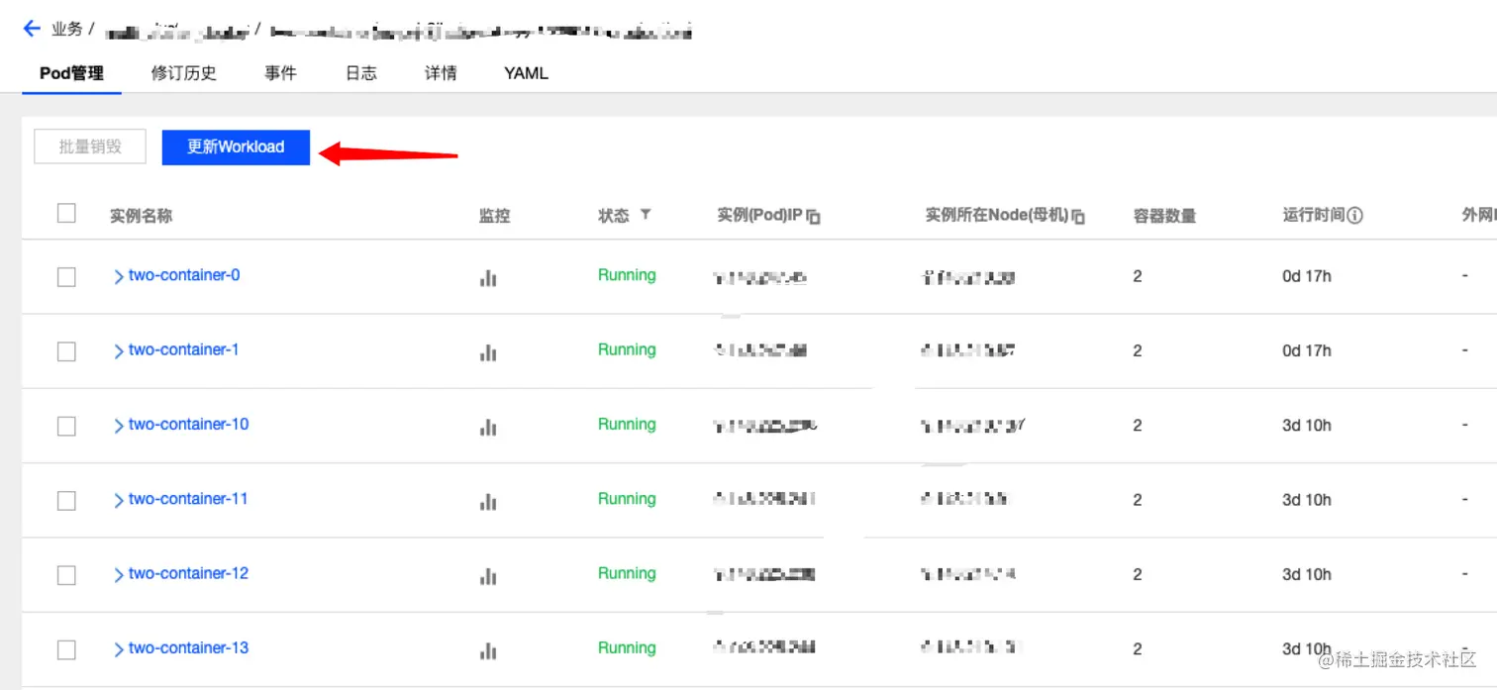Open monitoring chart for two-container-11
Screen dimensions: 1497x690
click(487, 502)
